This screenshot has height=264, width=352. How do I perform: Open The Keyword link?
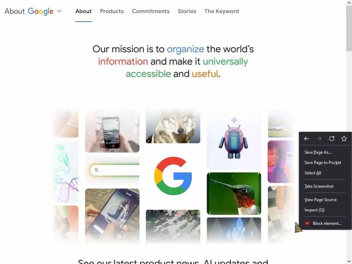click(222, 11)
